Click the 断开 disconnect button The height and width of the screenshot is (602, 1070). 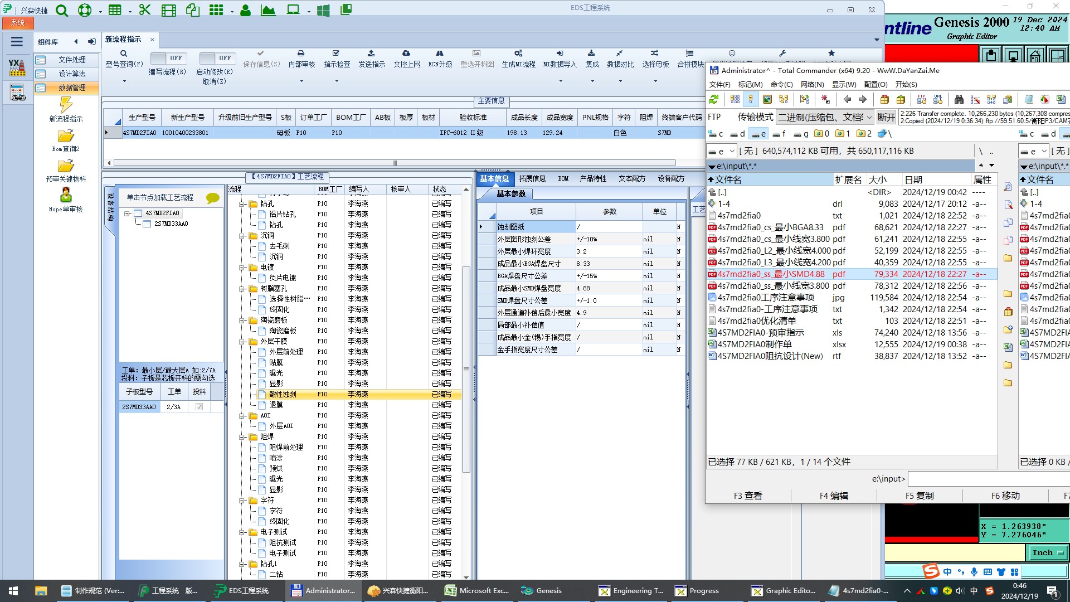(x=886, y=117)
